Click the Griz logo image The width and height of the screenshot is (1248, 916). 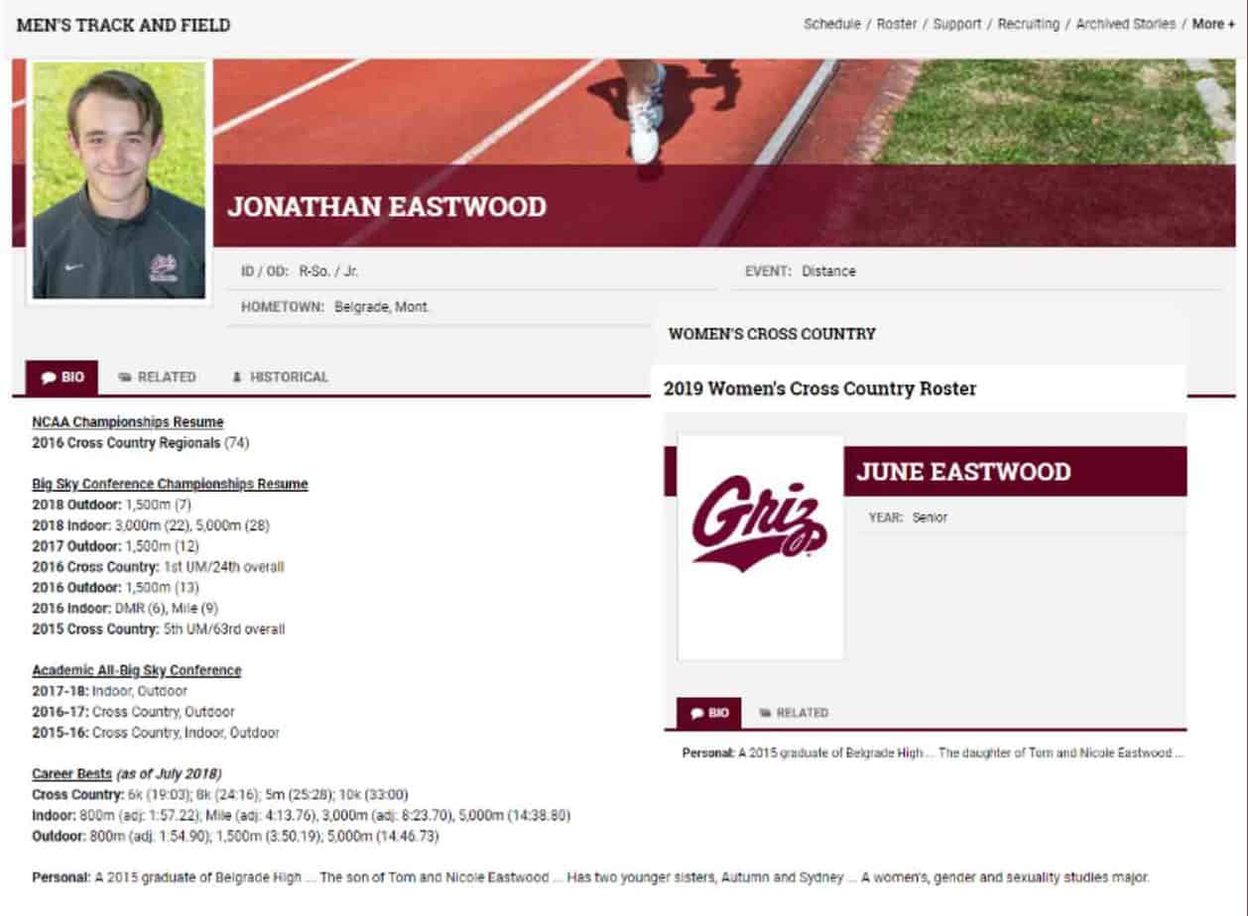click(x=760, y=523)
